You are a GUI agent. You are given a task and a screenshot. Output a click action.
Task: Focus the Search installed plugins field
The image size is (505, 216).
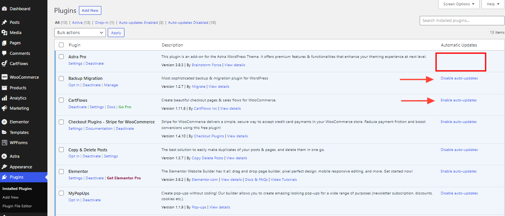[462, 20]
